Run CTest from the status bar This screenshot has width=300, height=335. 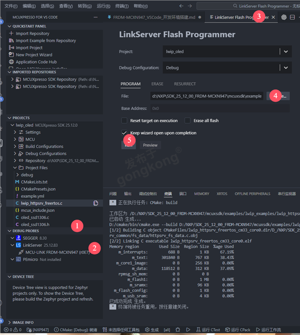[208, 329]
